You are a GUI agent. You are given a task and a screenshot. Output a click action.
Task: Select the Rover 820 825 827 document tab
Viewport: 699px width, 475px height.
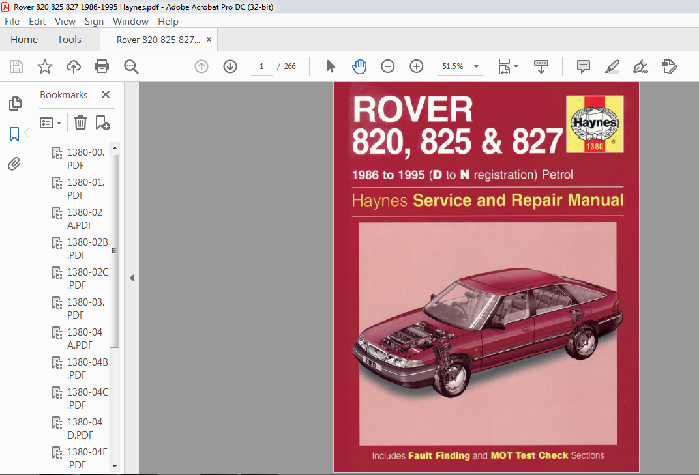tap(158, 40)
